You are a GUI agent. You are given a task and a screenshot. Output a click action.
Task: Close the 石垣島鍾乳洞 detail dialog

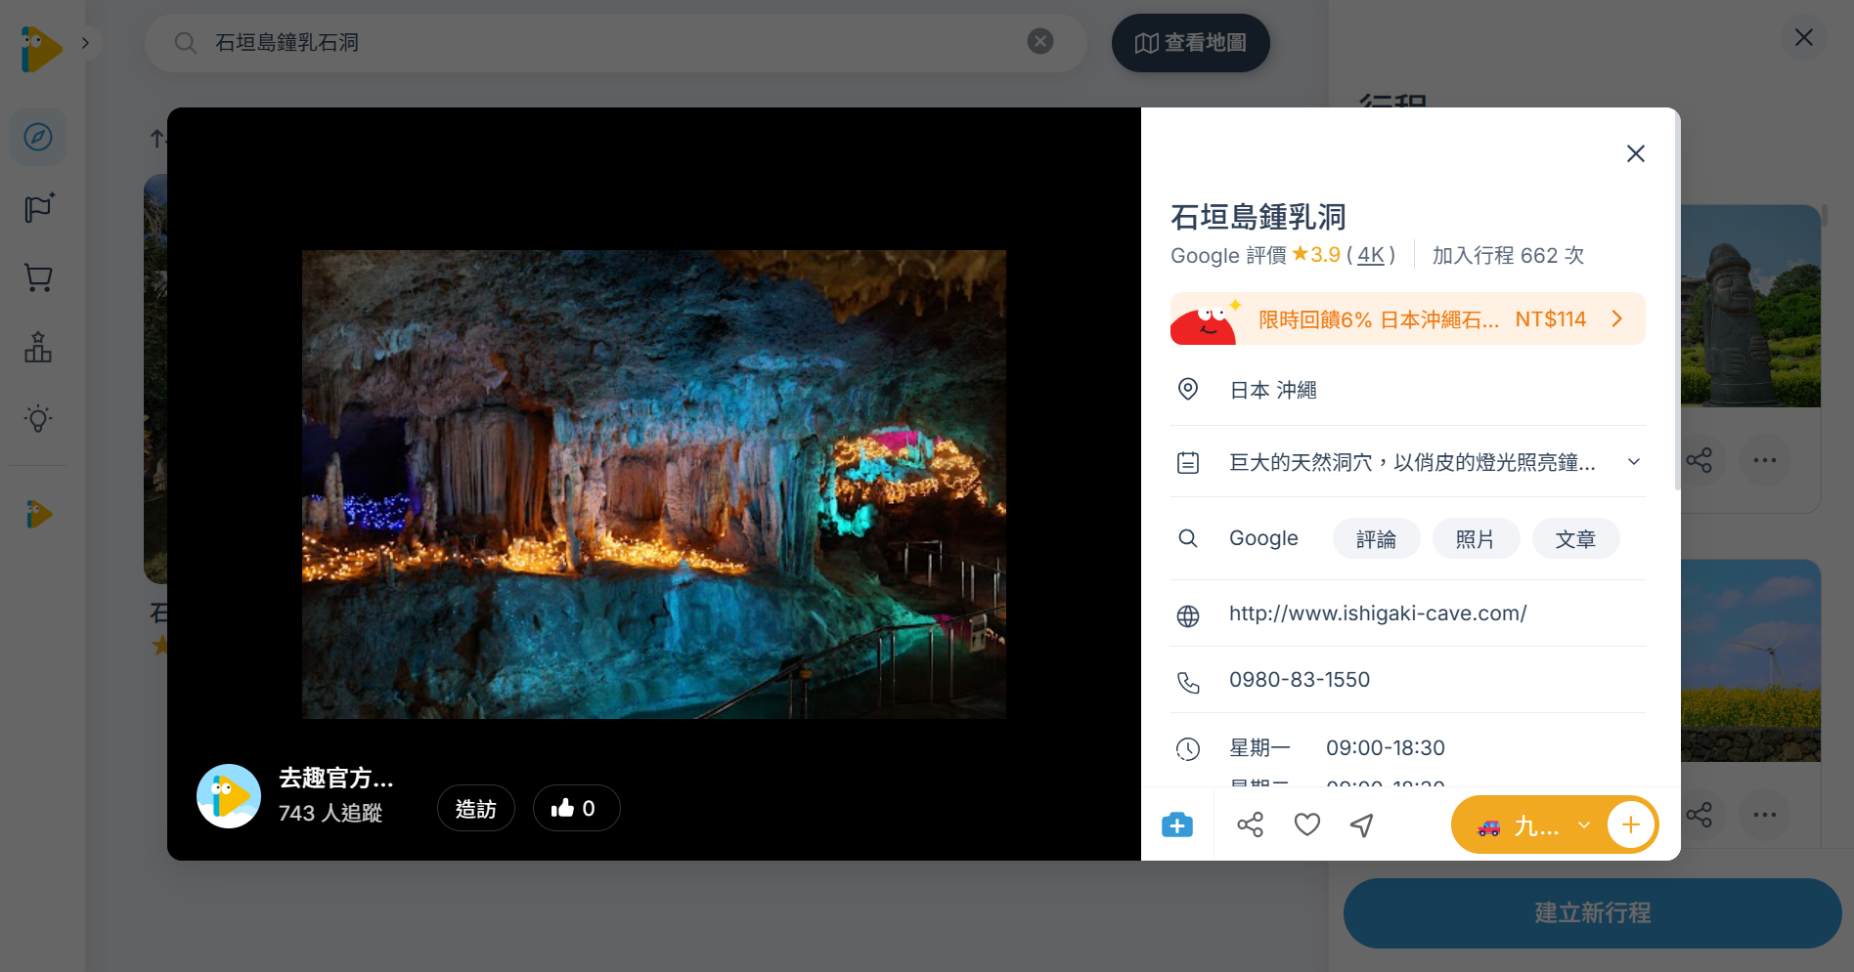pos(1635,153)
